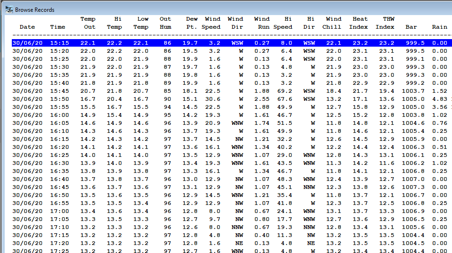
Task: Select the record at time 15:35
Action: tap(232, 75)
